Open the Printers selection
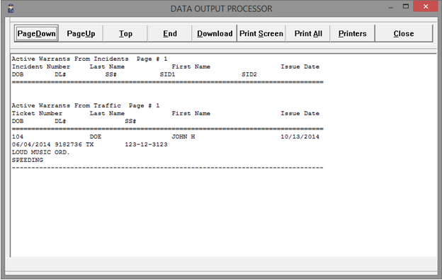This screenshot has height=280, width=442. pyautogui.click(x=352, y=33)
